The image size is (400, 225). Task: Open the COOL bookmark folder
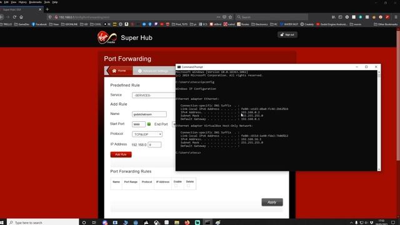click(x=96, y=24)
